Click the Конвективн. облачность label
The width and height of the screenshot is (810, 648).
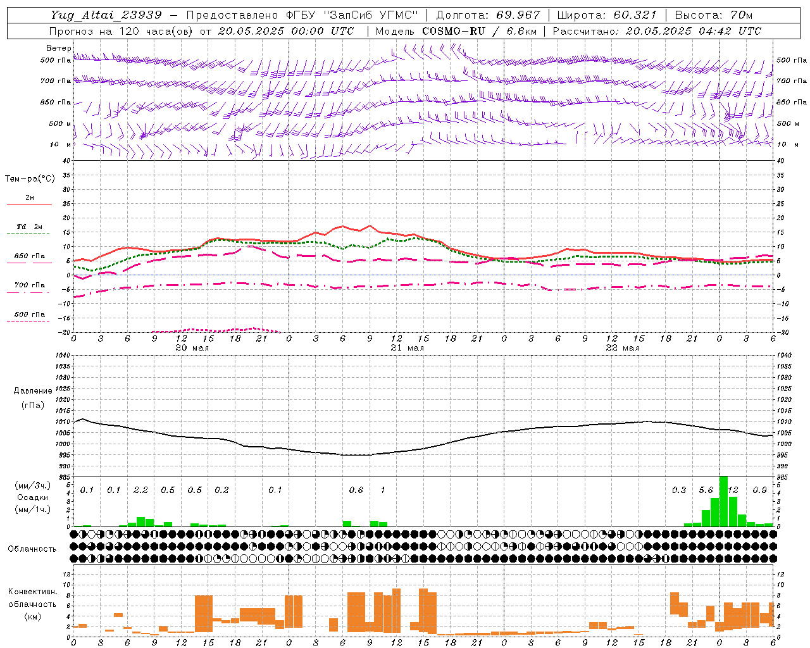(x=32, y=598)
